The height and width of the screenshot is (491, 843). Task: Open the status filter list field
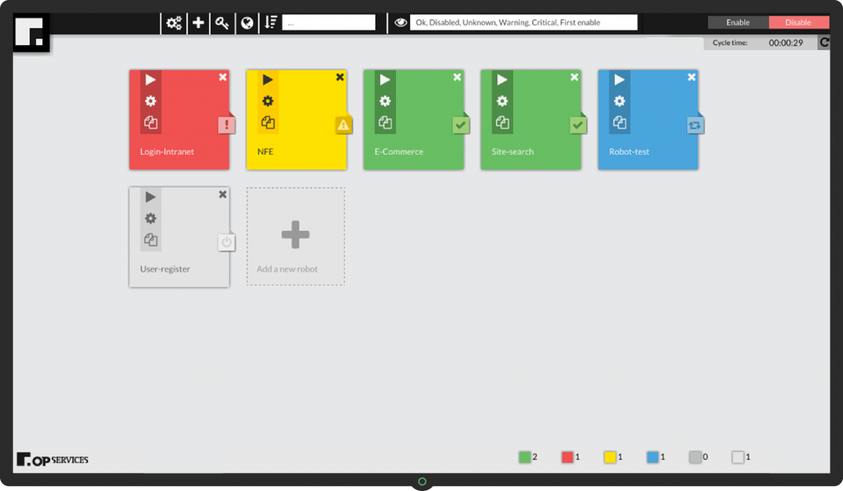click(x=524, y=22)
